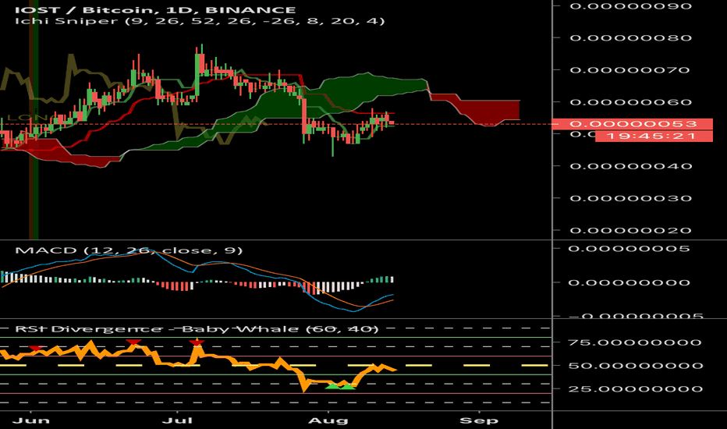Click the green vertical bar at Jun
The image size is (727, 429).
35,119
